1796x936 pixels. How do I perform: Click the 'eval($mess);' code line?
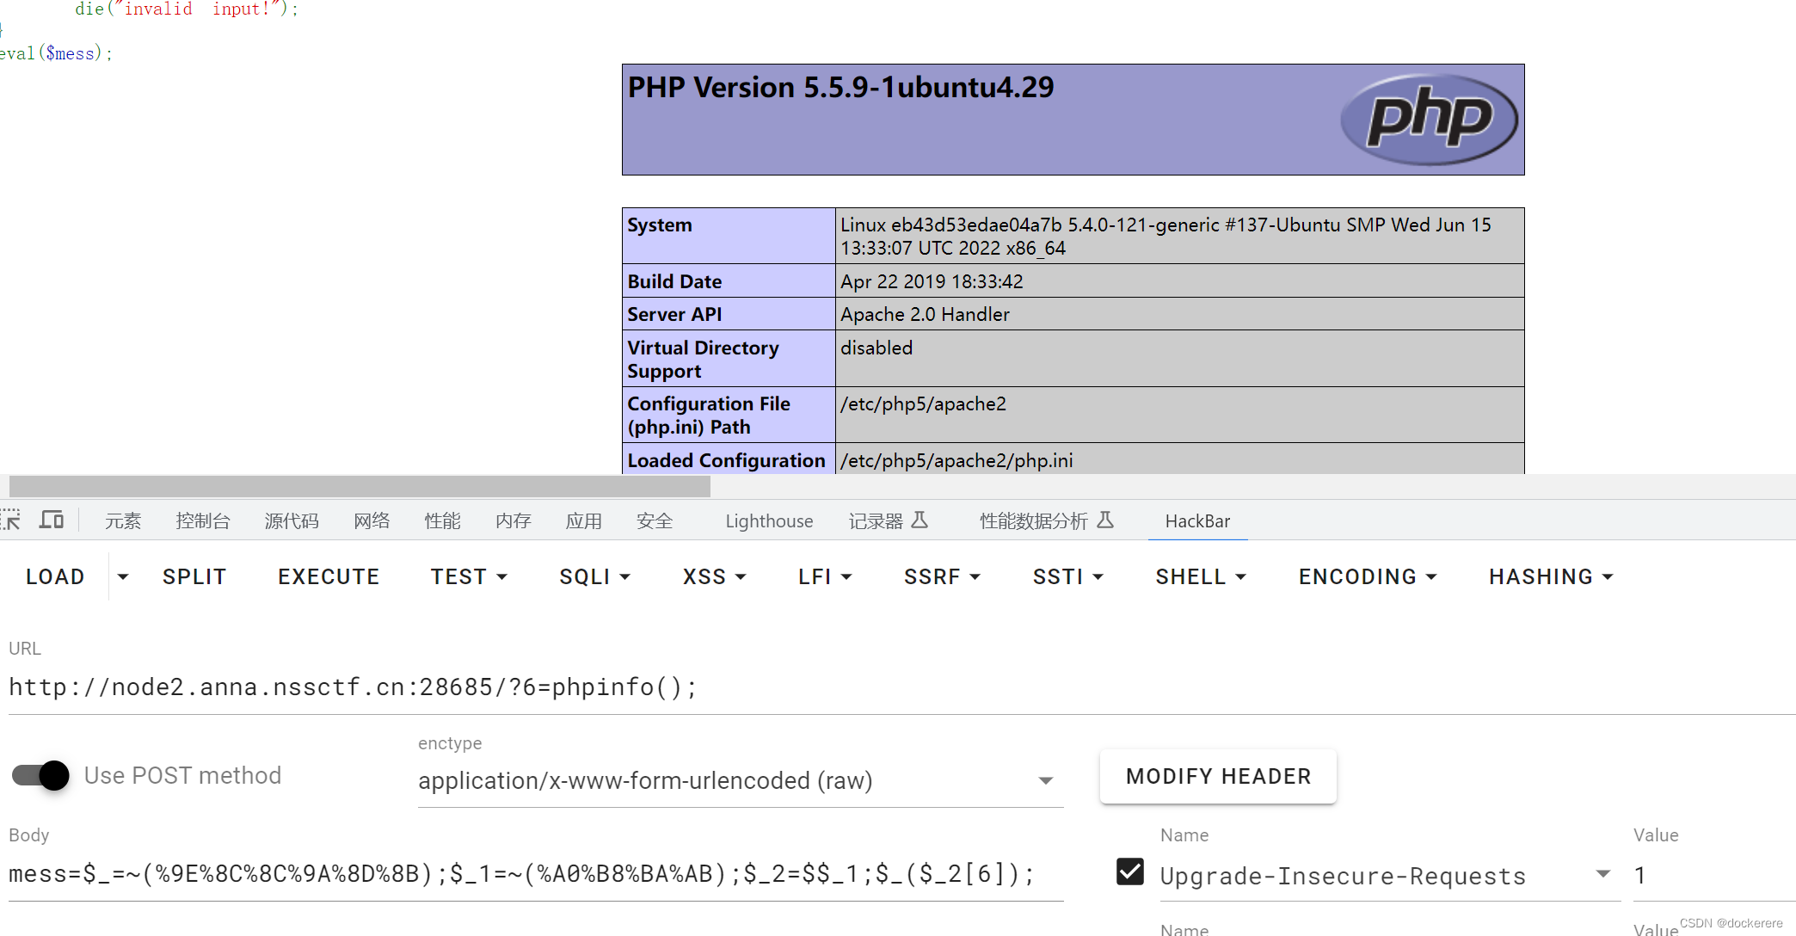56,53
